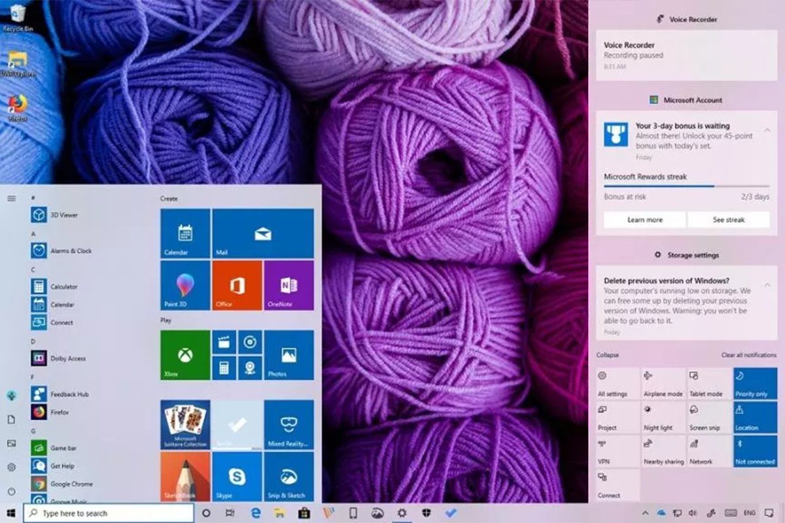
Task: Collapse the quick actions panel
Action: pos(608,355)
